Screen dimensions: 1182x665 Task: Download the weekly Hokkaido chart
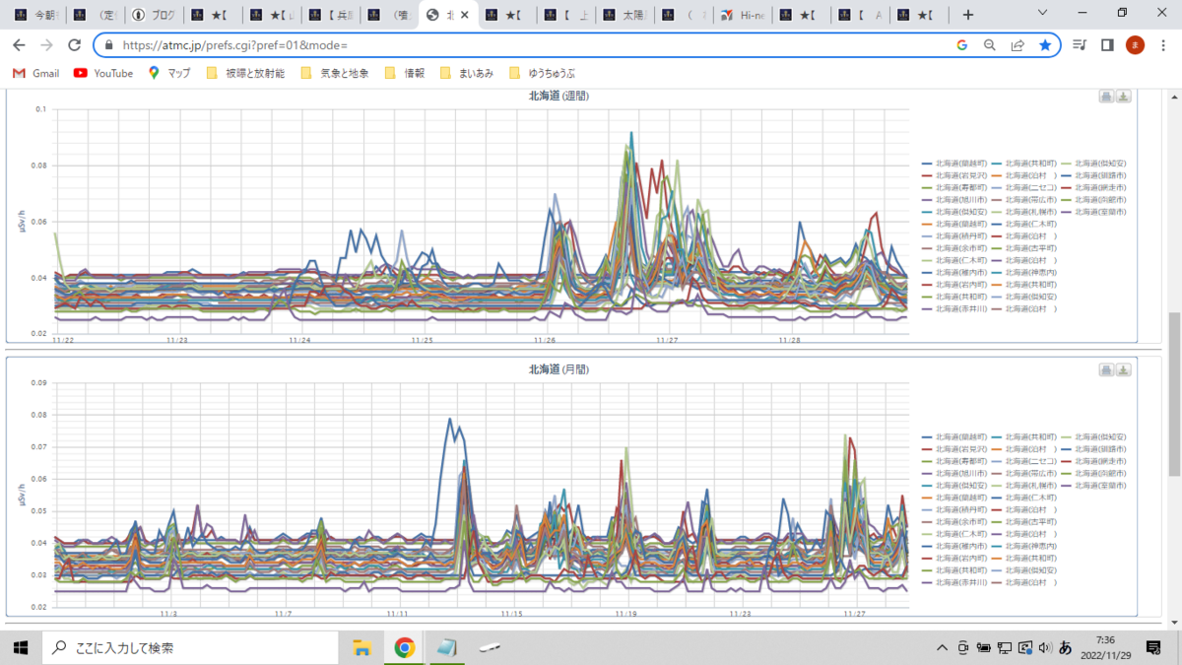(1124, 96)
